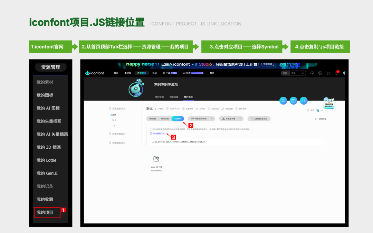Open 素材库 in top nav
Viewport: 373px width, 233px height.
(128, 73)
